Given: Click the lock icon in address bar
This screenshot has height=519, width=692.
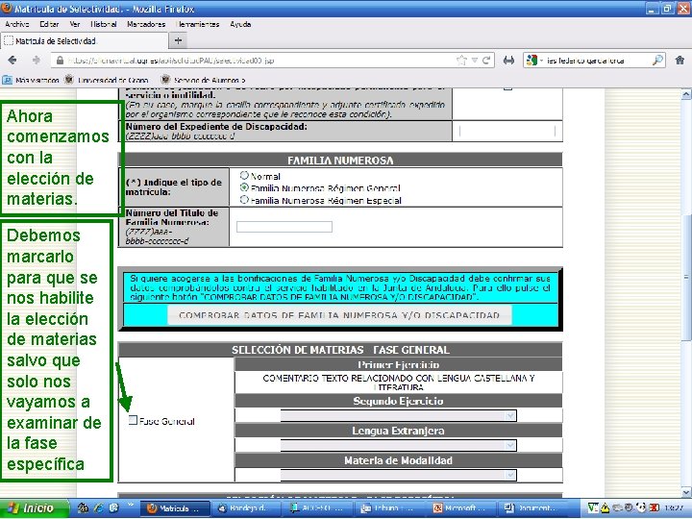Looking at the screenshot, I should (60, 61).
